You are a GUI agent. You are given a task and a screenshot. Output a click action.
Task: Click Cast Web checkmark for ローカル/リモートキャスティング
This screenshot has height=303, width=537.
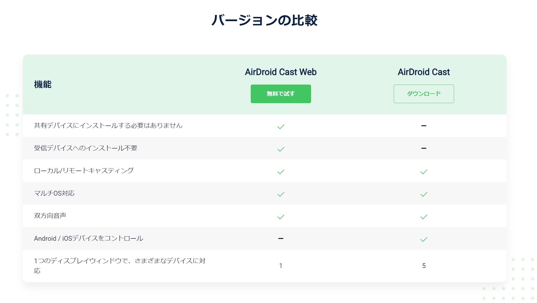[x=281, y=172]
